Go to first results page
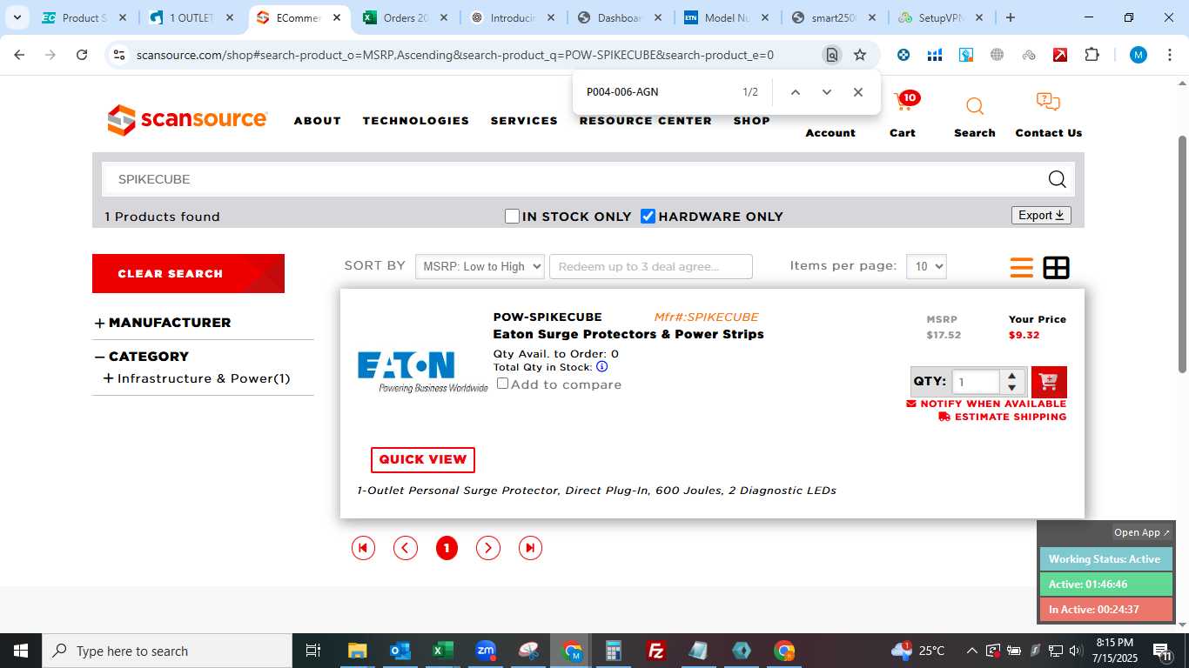Screen dimensions: 1189x668 [363, 548]
